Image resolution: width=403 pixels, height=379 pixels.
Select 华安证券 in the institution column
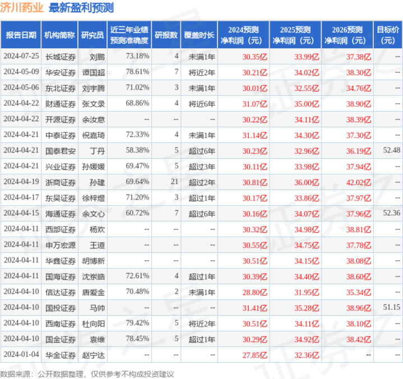pyautogui.click(x=61, y=72)
